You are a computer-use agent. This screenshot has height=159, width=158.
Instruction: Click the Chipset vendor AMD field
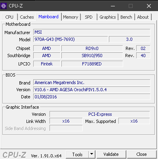point(47,48)
